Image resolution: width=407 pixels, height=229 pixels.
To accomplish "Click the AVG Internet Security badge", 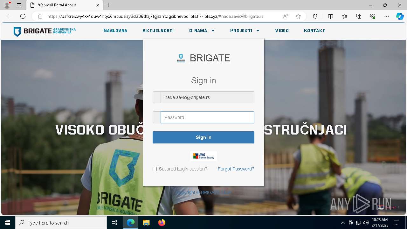I will (x=203, y=156).
